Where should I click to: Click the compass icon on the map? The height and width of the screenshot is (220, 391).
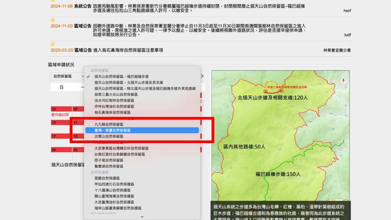pos(343,80)
